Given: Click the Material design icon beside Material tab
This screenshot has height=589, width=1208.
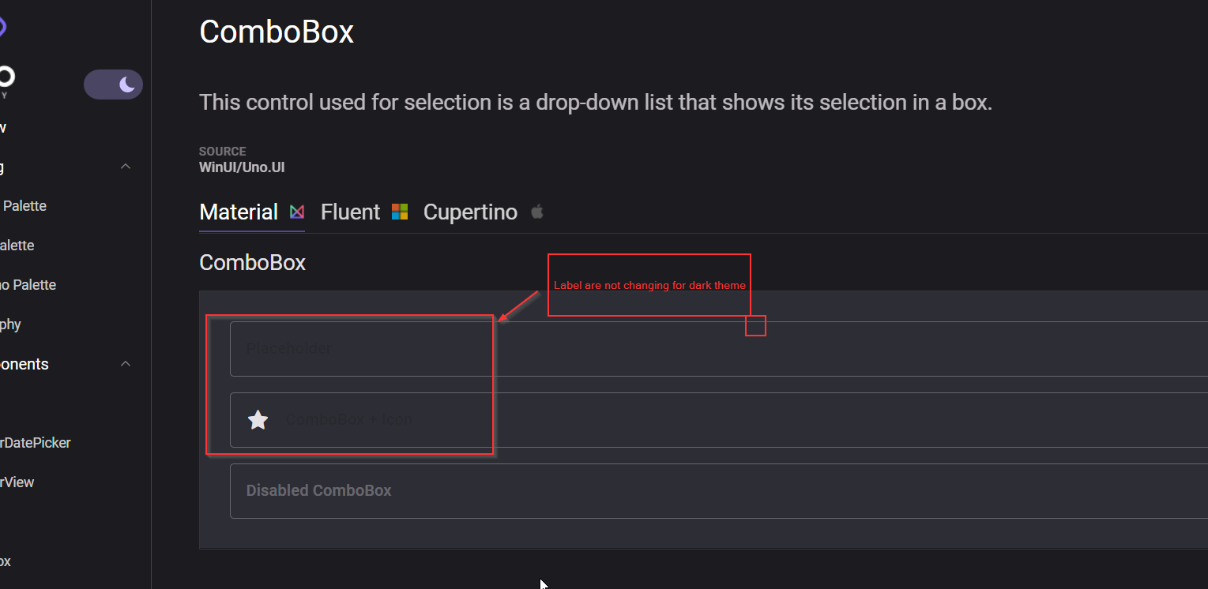Looking at the screenshot, I should tap(296, 212).
